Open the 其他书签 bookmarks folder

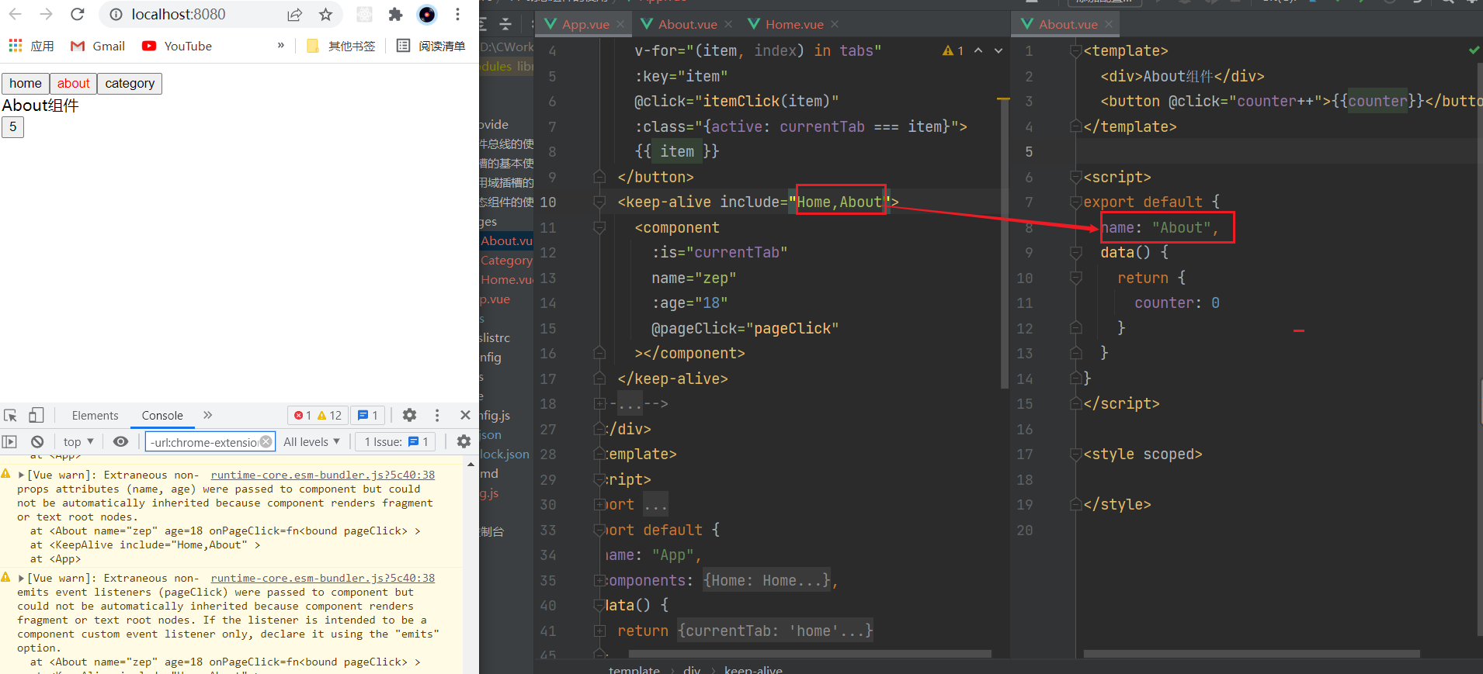[x=341, y=46]
